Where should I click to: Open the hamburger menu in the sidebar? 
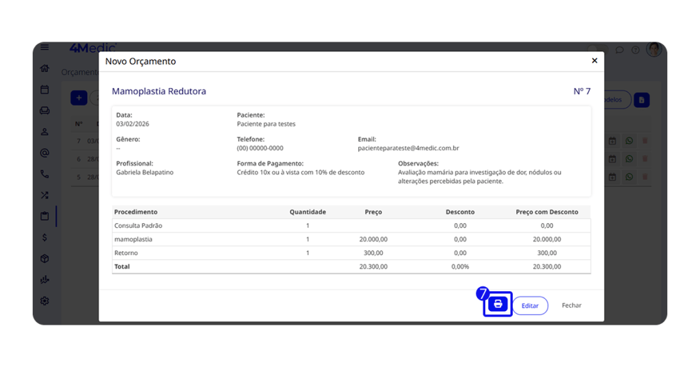coord(44,48)
